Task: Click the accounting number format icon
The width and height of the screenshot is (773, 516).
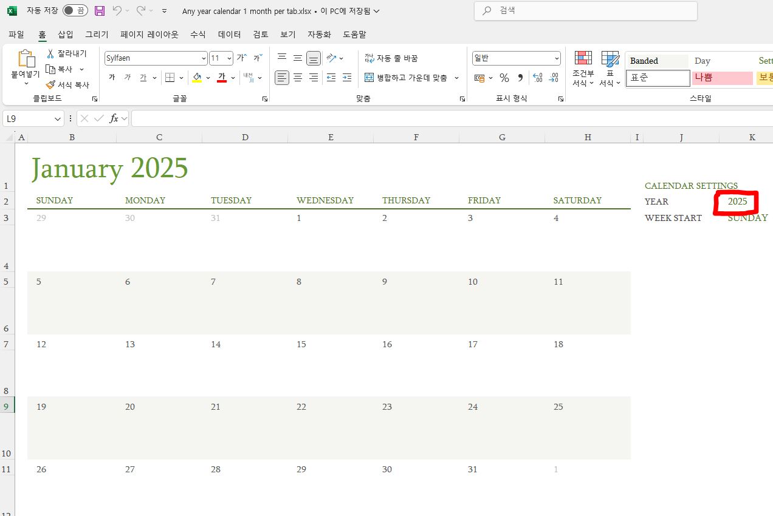Action: 478,78
